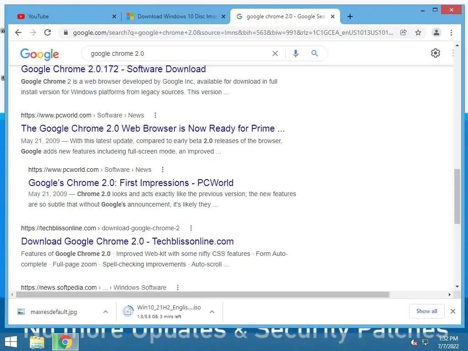The image size is (468, 351).
Task: Open the Windows Start menu
Action: pos(11,342)
